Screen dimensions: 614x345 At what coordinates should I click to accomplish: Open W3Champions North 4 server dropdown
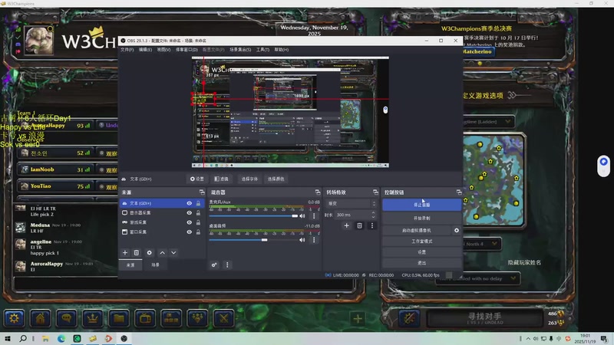(x=482, y=244)
